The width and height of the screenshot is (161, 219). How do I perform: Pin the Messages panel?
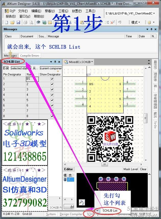[151, 29]
